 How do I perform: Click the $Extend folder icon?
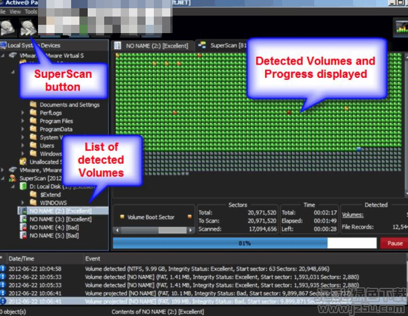pyautogui.click(x=33, y=194)
